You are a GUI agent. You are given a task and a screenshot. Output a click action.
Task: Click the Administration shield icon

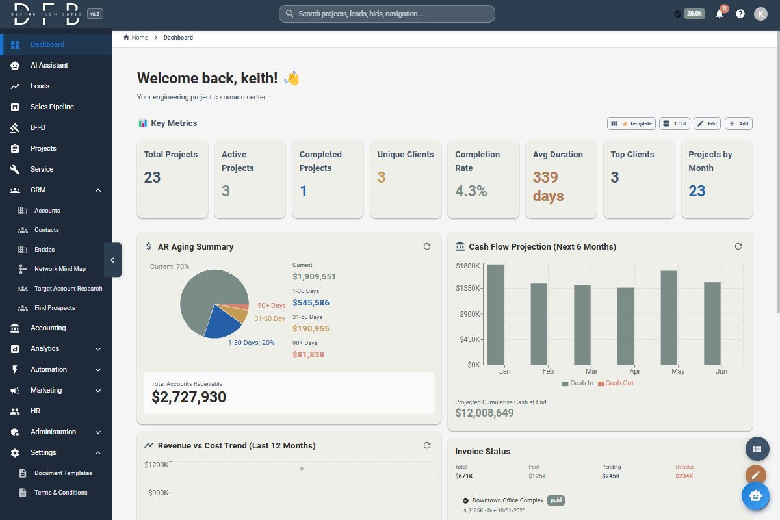point(15,432)
